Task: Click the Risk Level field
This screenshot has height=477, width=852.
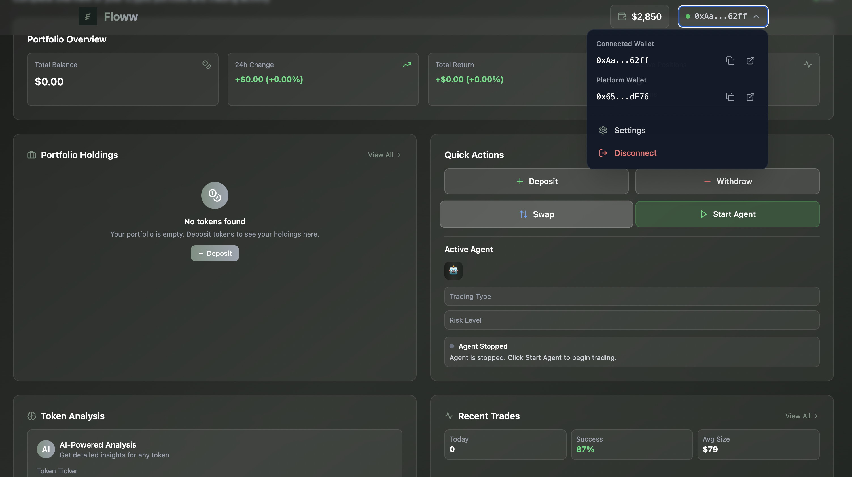Action: 632,320
